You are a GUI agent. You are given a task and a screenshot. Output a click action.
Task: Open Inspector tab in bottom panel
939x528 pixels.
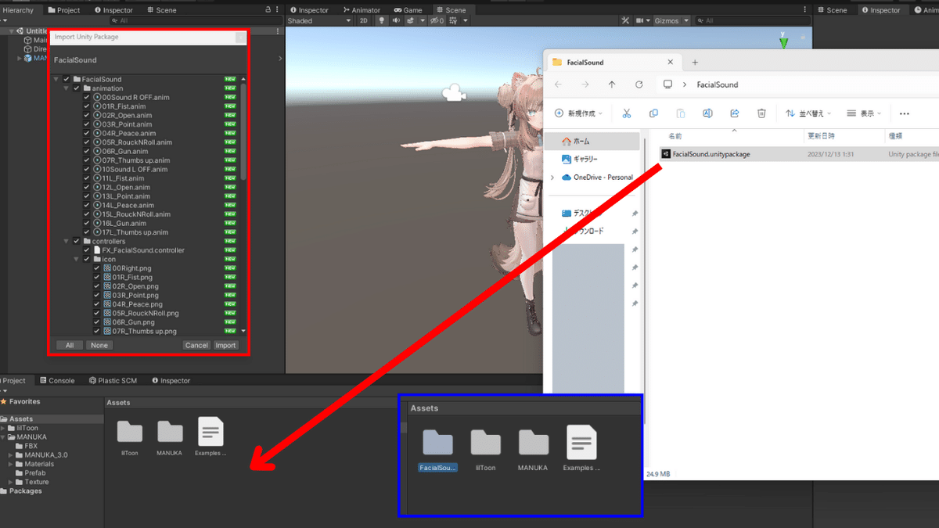tap(170, 381)
